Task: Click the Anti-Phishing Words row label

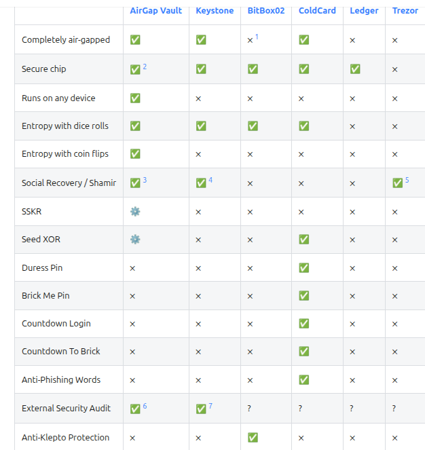Action: tap(61, 379)
